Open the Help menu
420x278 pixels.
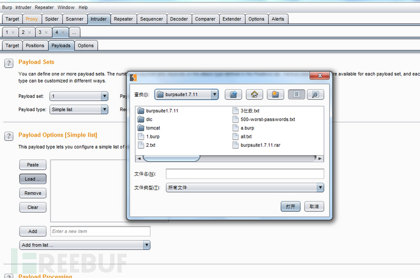point(83,7)
